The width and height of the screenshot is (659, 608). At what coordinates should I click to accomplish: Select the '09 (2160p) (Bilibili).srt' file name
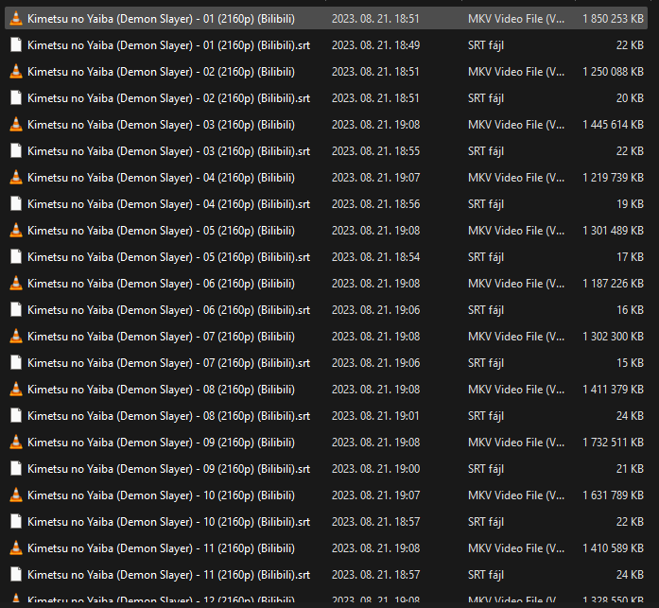(x=168, y=469)
